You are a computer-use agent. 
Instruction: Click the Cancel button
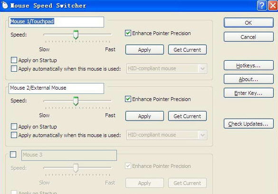click(249, 37)
